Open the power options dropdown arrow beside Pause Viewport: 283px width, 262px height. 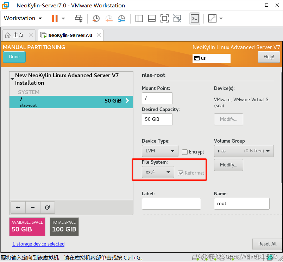(63, 18)
